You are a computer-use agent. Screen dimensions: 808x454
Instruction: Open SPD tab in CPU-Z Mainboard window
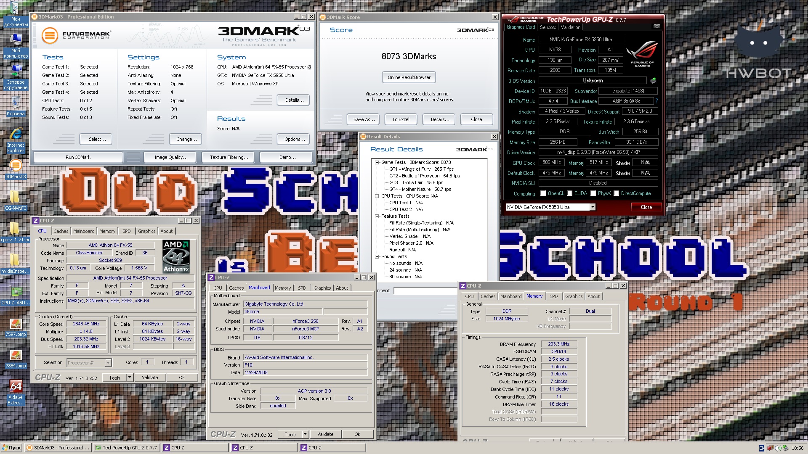coord(302,288)
